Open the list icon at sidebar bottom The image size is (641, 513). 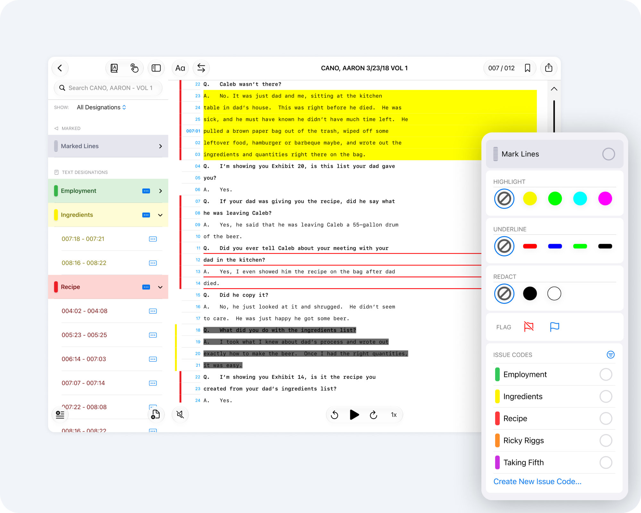[60, 415]
